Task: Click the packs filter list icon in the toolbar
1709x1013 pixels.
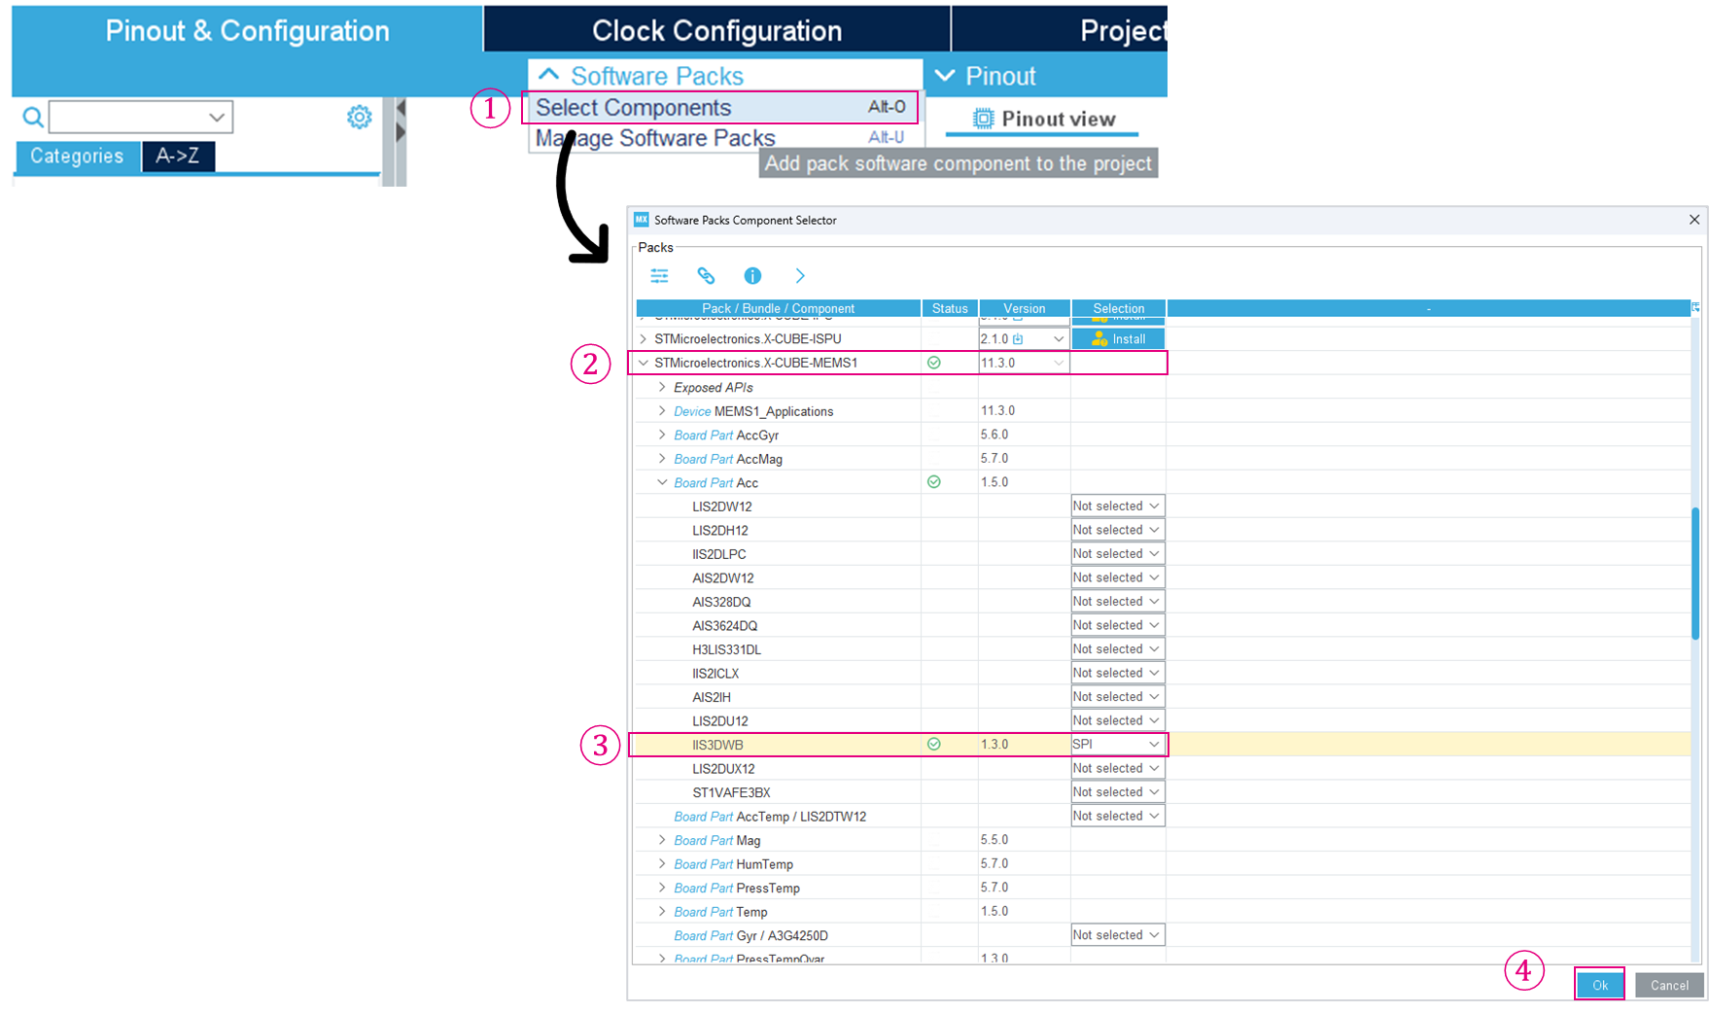Action: pyautogui.click(x=659, y=276)
